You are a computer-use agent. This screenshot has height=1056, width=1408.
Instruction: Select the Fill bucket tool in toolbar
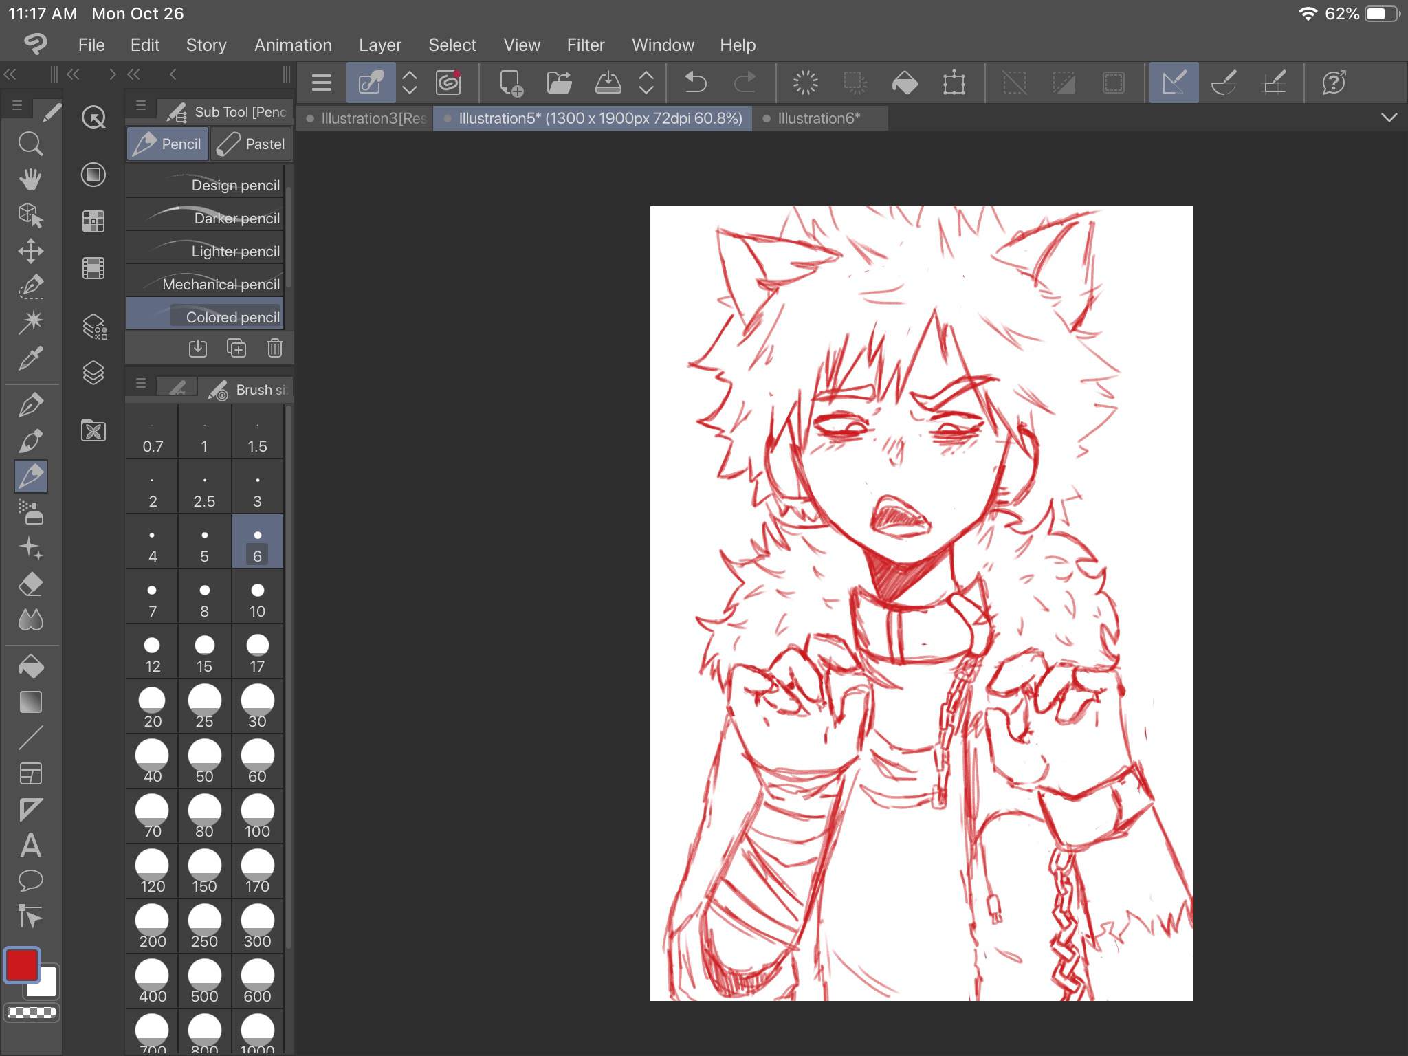coord(30,666)
